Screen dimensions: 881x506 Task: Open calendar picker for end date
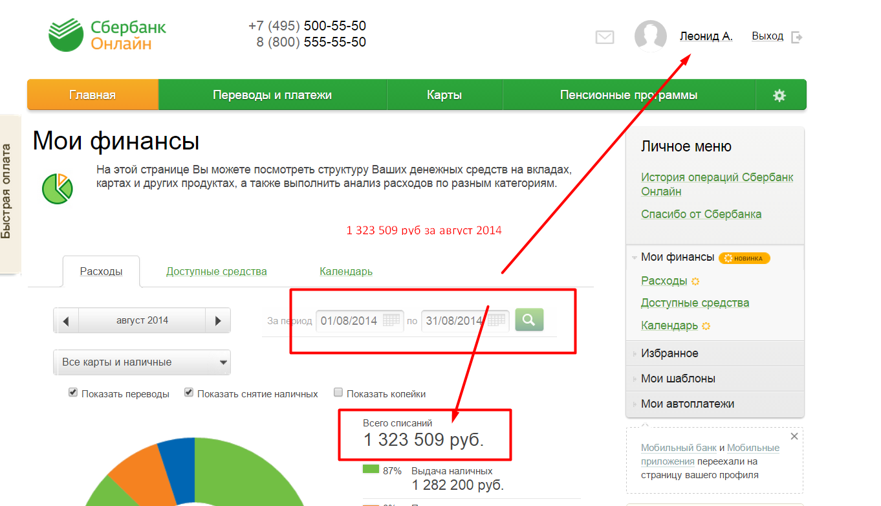[x=496, y=320]
